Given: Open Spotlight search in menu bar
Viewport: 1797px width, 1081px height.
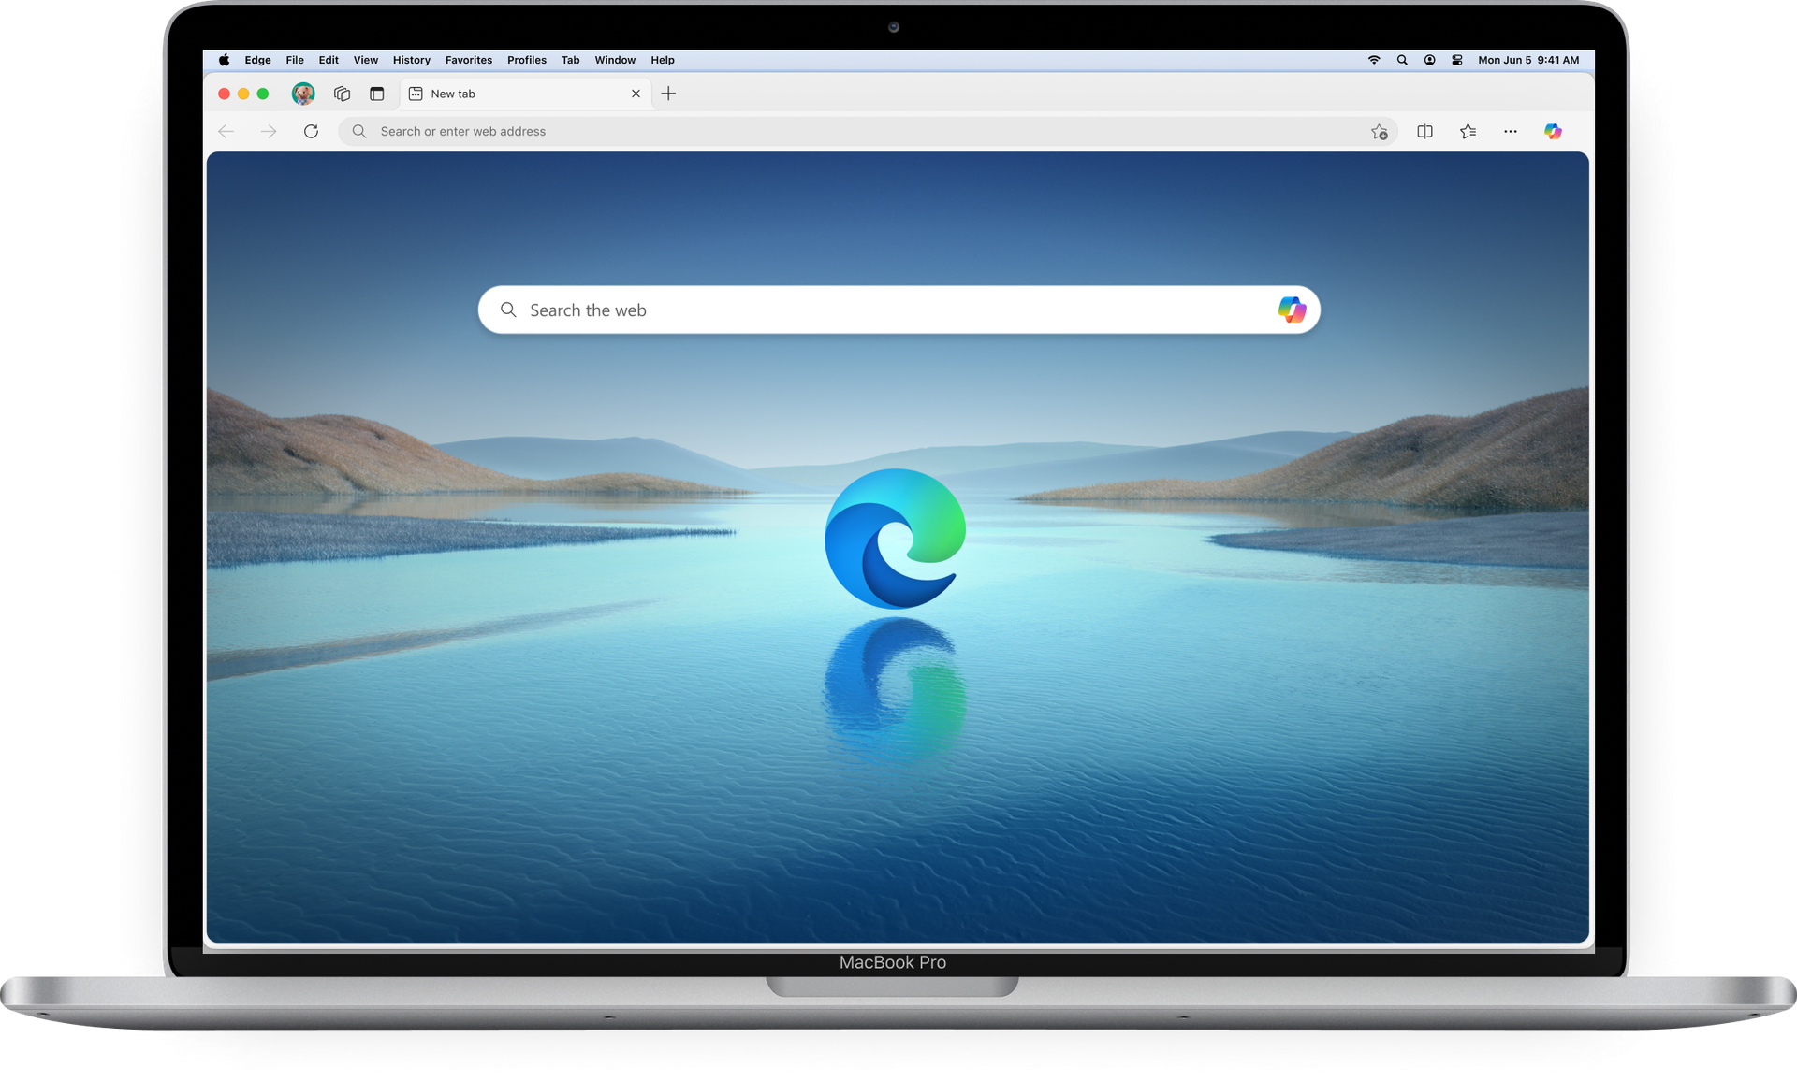Looking at the screenshot, I should (1402, 60).
